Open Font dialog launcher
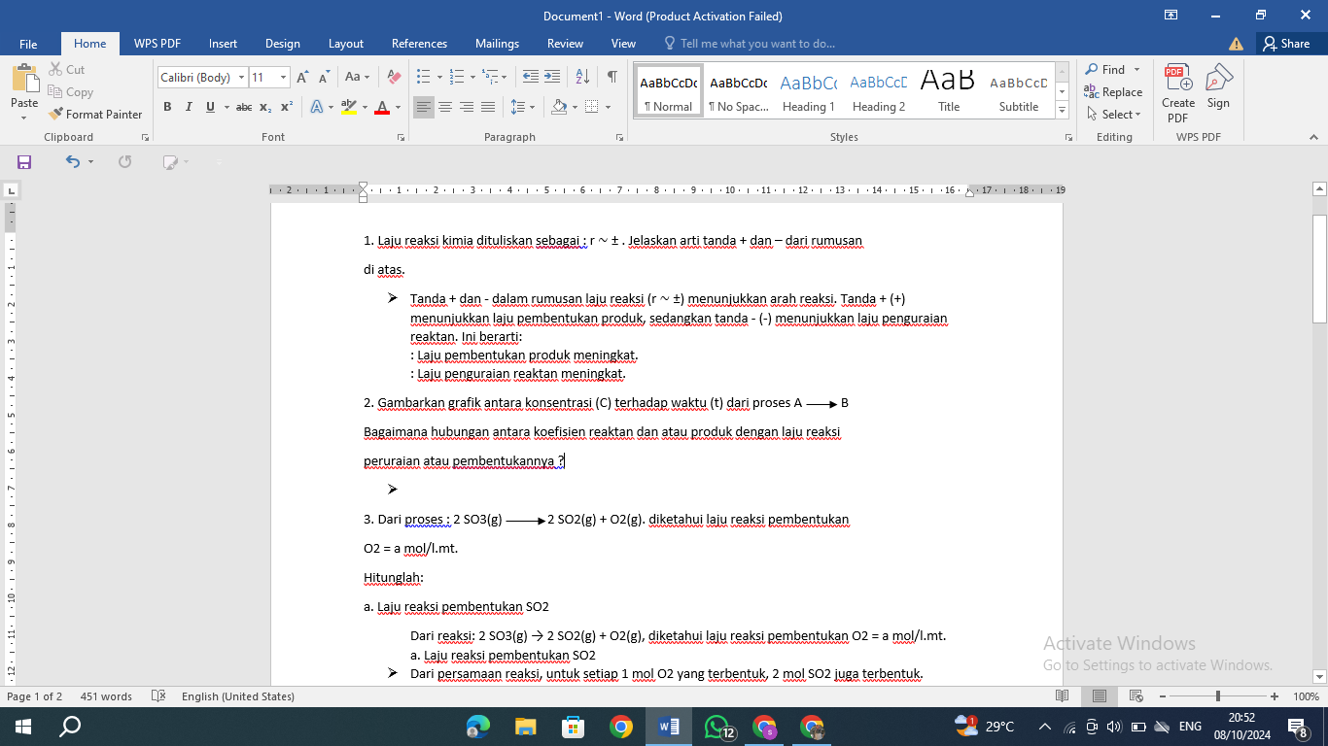The width and height of the screenshot is (1328, 746). pyautogui.click(x=401, y=138)
